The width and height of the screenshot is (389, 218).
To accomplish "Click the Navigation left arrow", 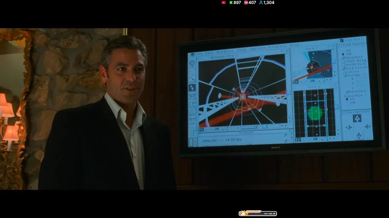I will click(349, 127).
